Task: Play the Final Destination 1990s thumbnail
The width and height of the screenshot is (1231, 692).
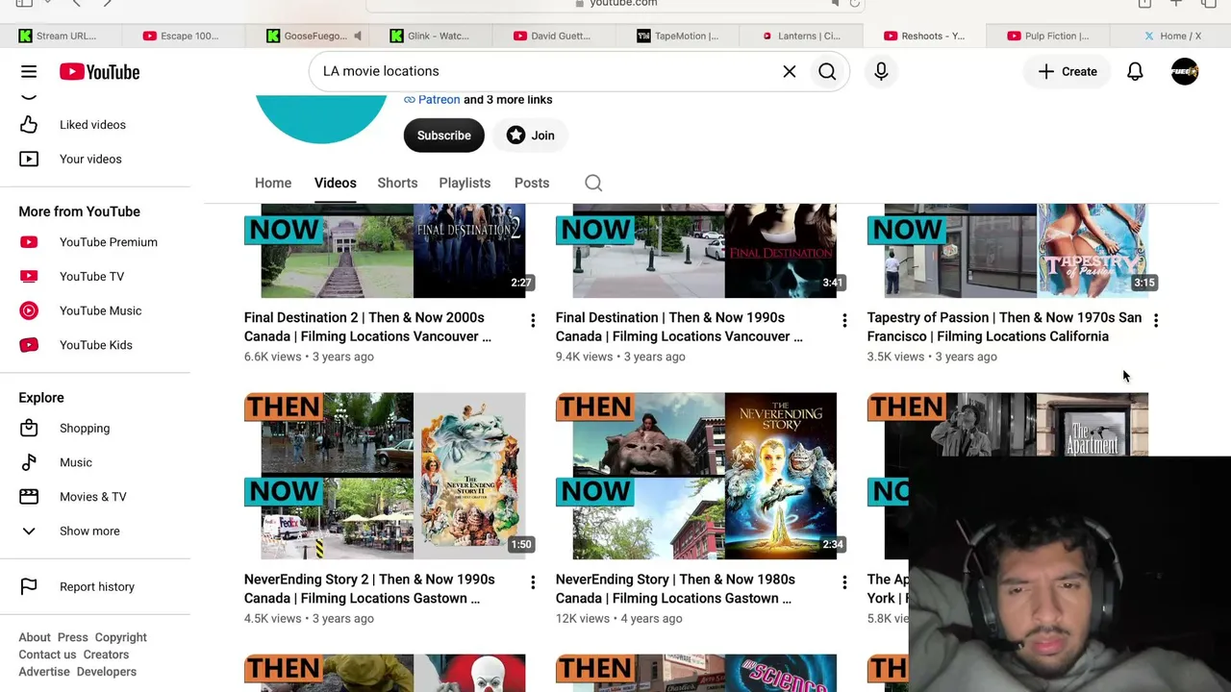Action: point(696,251)
